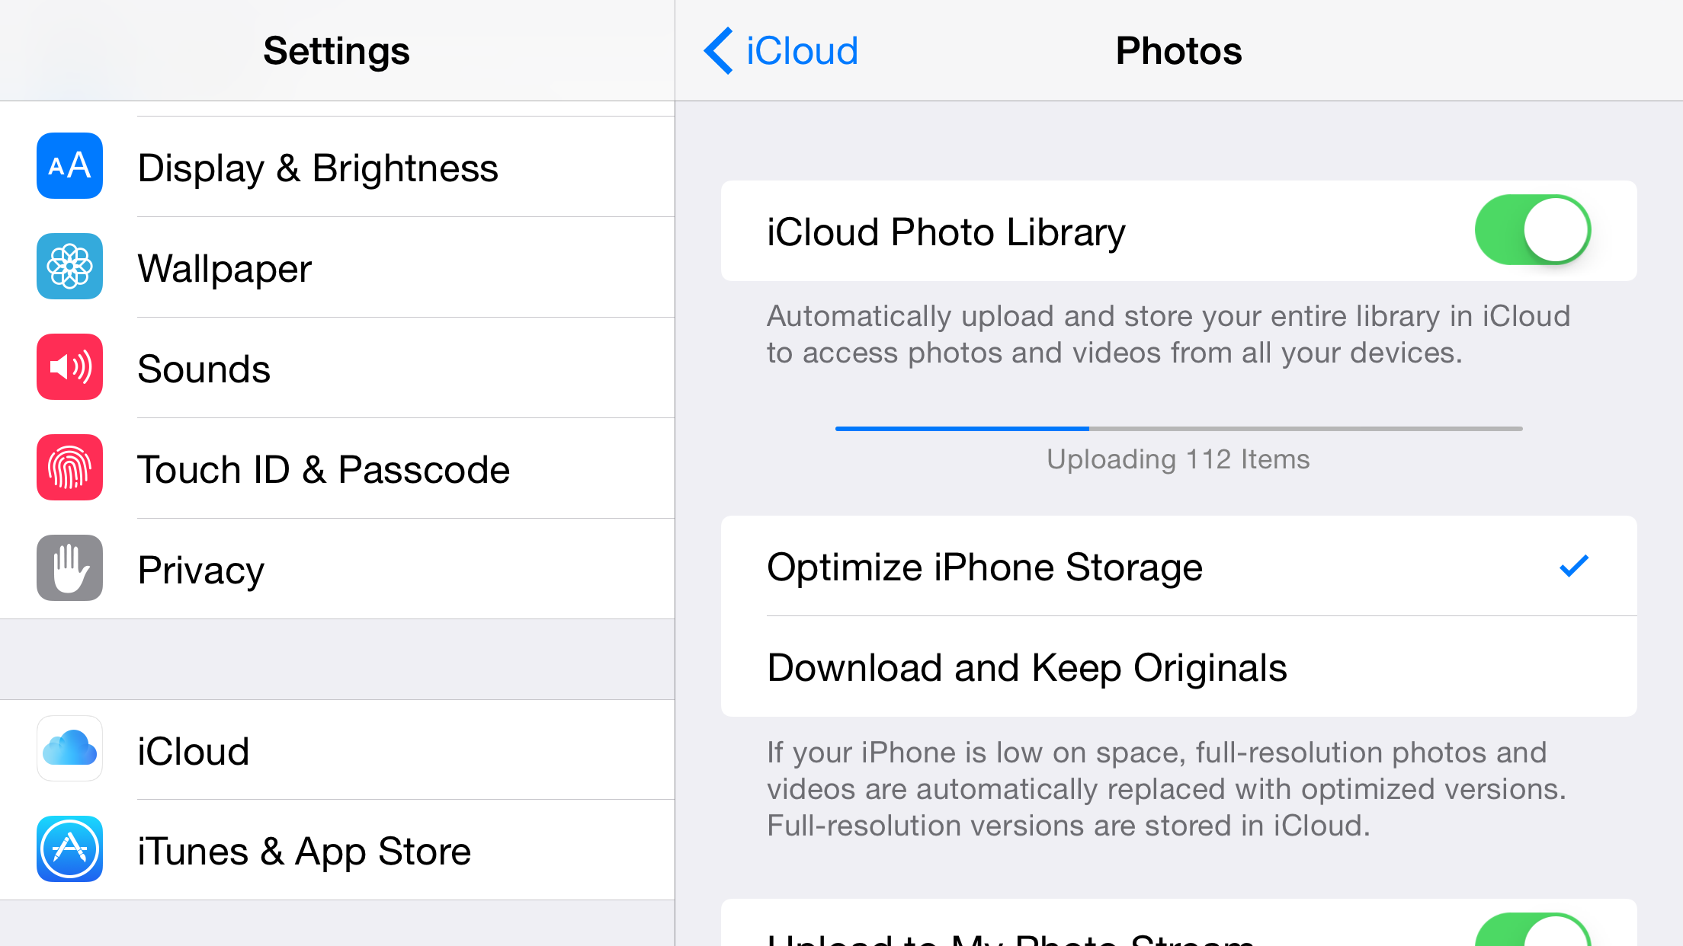The image size is (1683, 946).
Task: Open Wallpaper settings via its icon
Action: coord(69,267)
